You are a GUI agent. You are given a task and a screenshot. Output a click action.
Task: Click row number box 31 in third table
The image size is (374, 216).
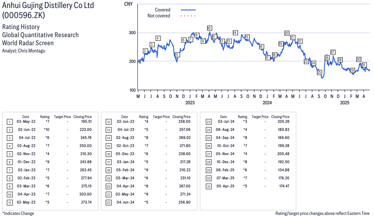coord(208,187)
